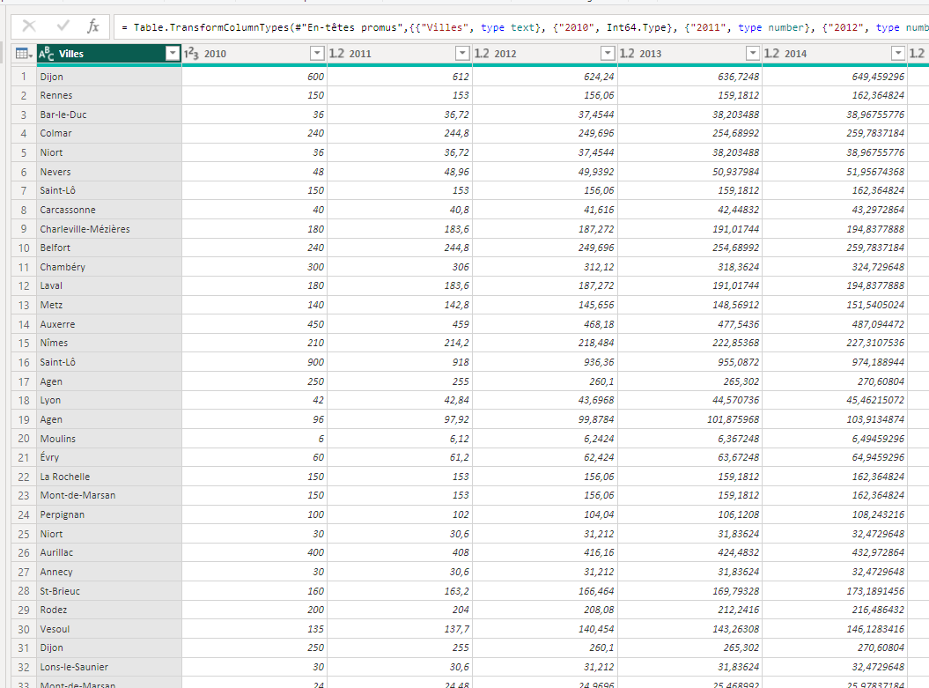Open the 2012 column filter dropdown

[x=608, y=54]
